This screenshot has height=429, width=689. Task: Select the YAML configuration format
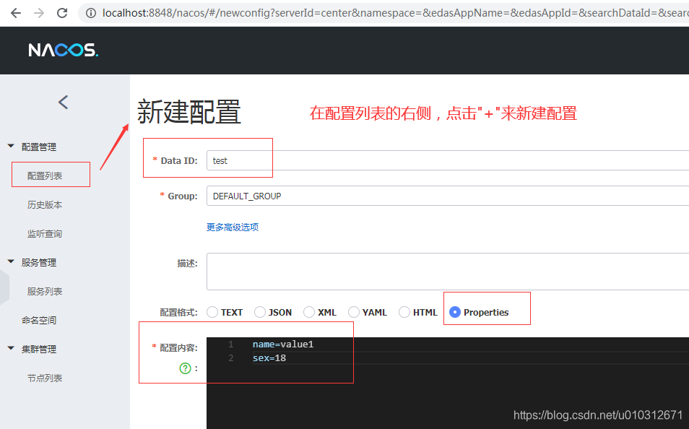[354, 312]
